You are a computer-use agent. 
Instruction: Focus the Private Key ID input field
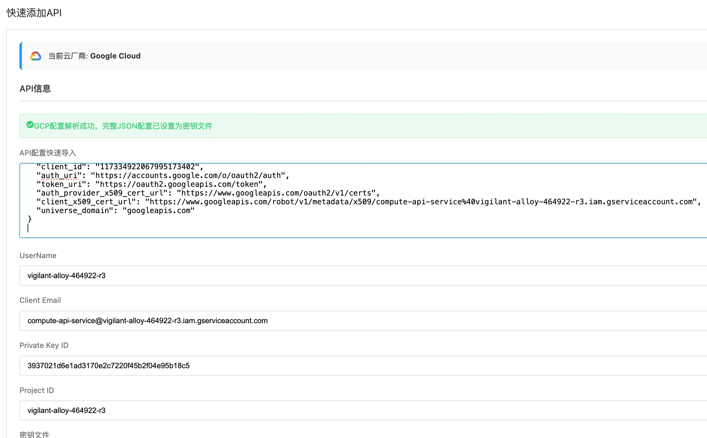point(363,366)
